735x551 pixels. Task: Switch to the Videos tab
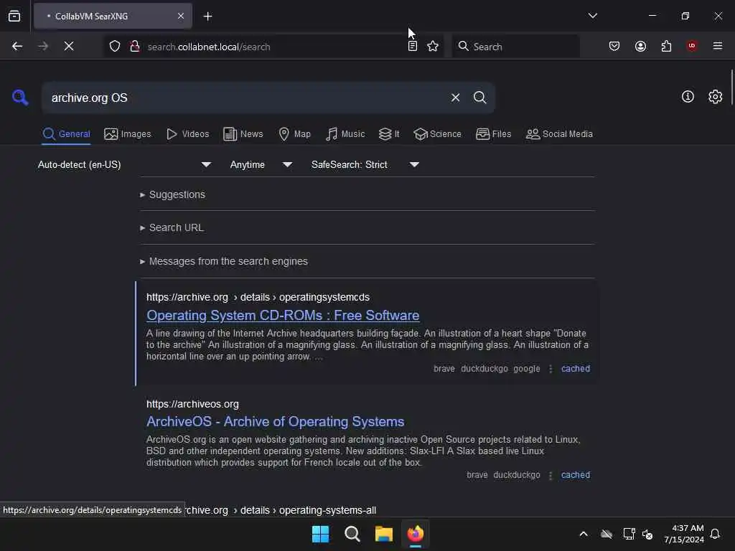click(x=188, y=134)
